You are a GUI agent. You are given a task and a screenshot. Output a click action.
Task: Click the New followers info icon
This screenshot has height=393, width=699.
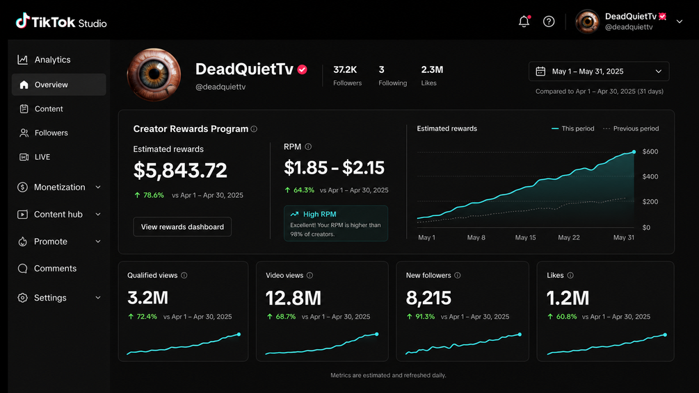458,276
